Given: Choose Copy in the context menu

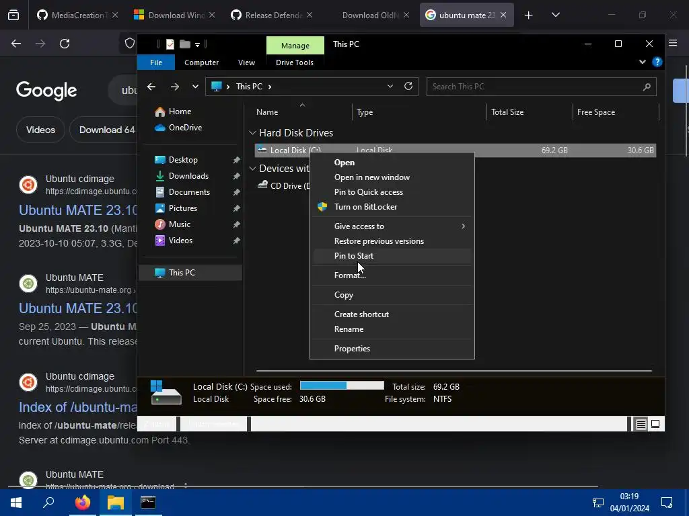Looking at the screenshot, I should (392, 295).
